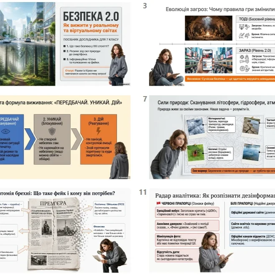Screen dimensions: 275x275
Task: Click the text 'Не створюй небезпек сам'
Action: [49, 141]
